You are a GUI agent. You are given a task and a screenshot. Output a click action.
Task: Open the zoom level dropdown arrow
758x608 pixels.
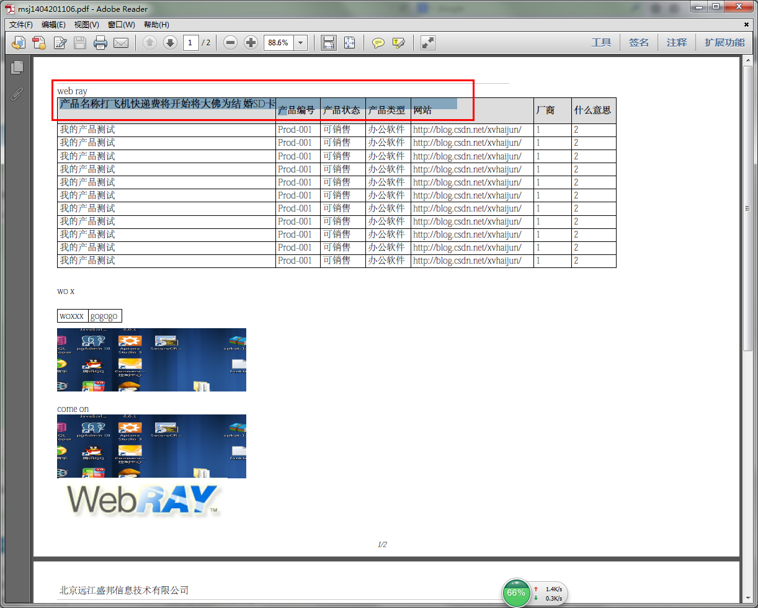pos(301,43)
